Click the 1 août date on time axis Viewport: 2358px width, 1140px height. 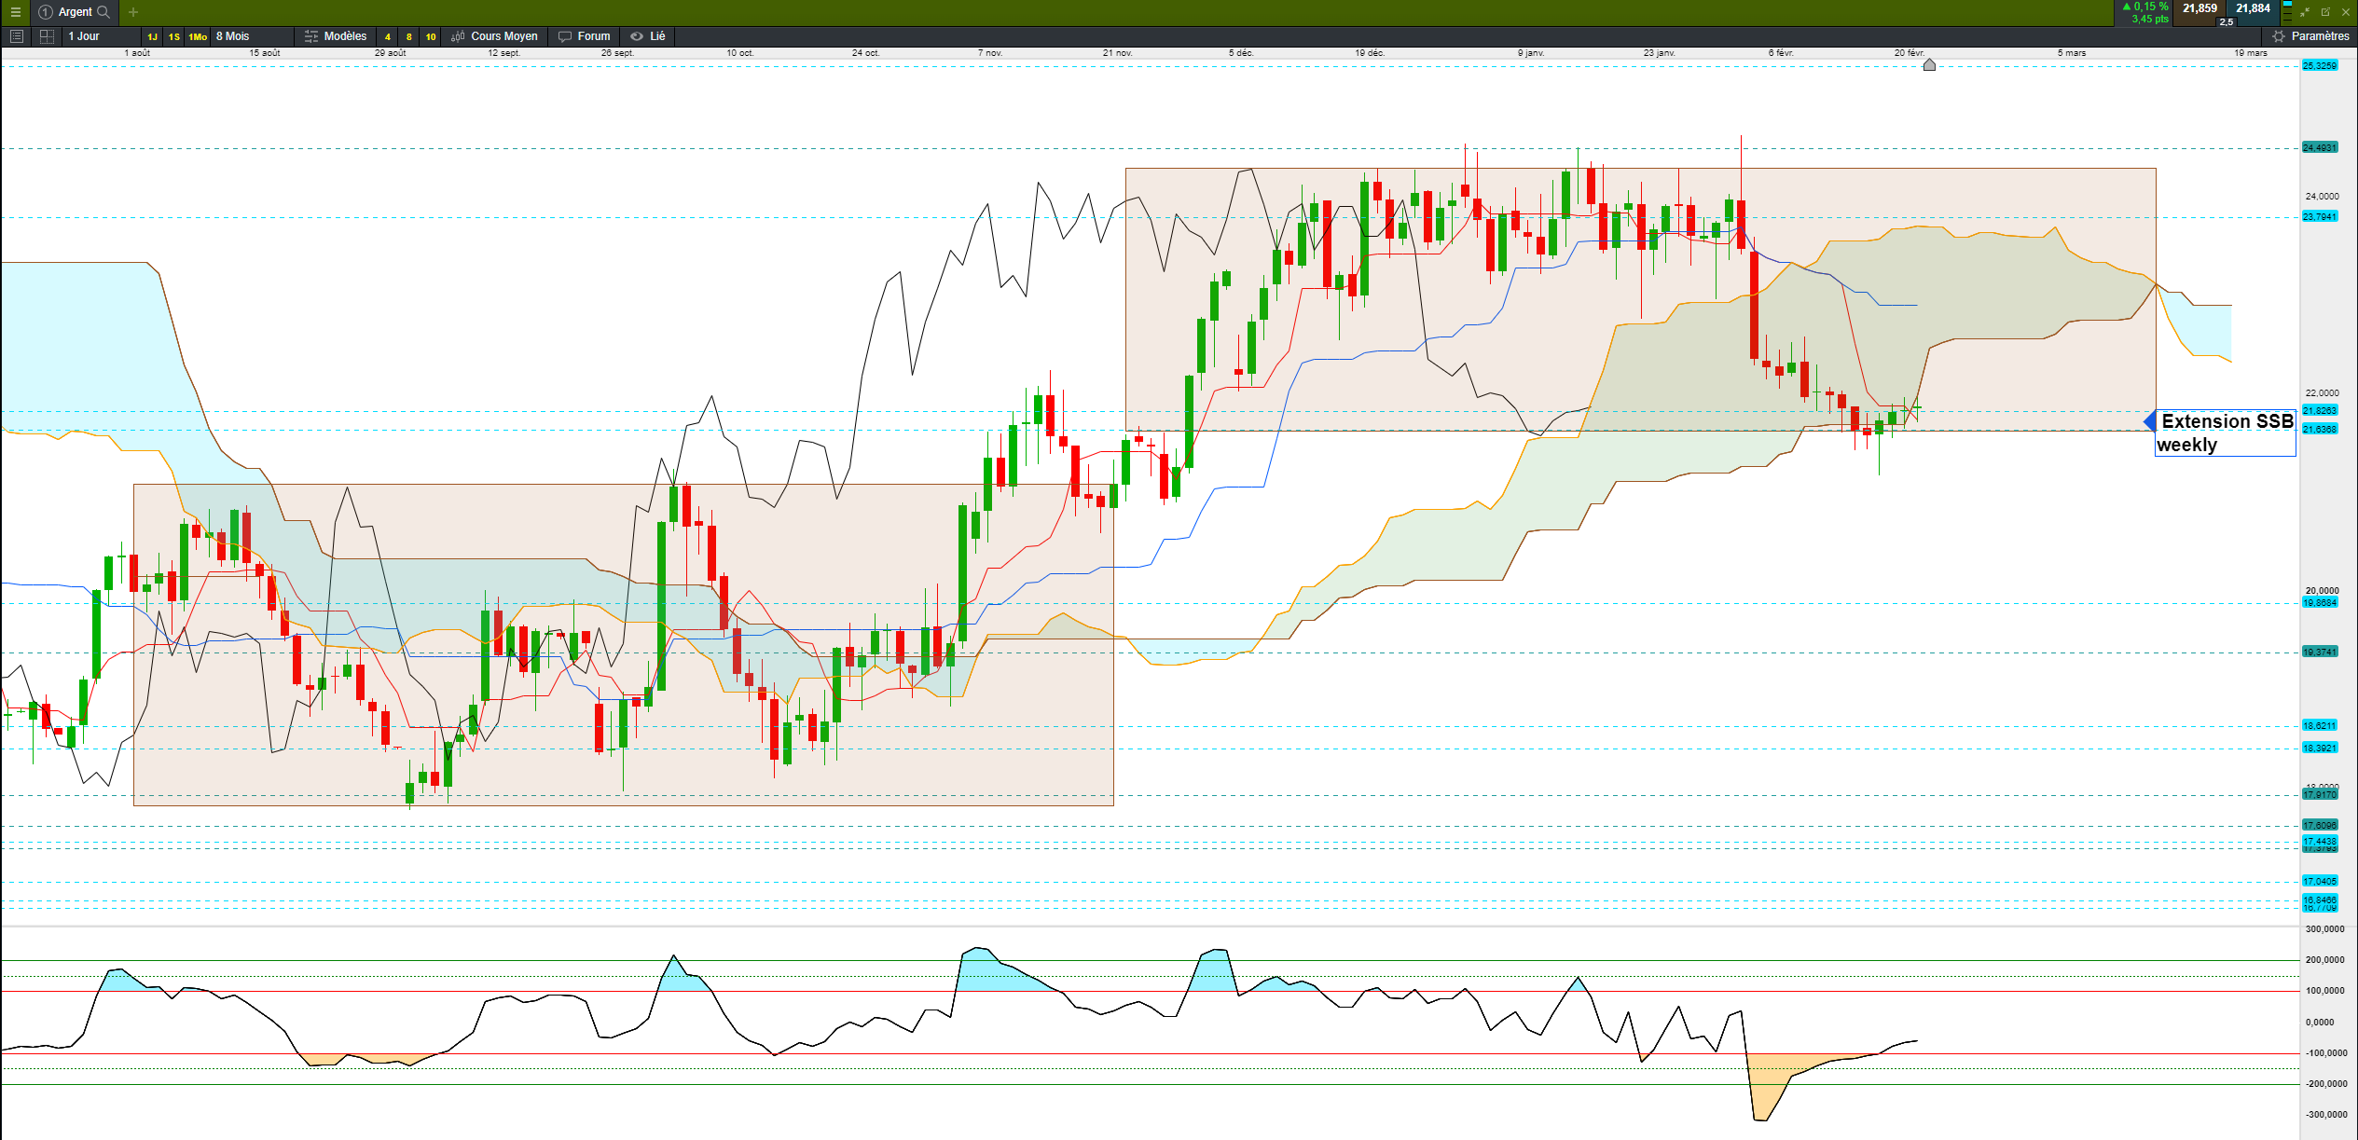point(137,53)
